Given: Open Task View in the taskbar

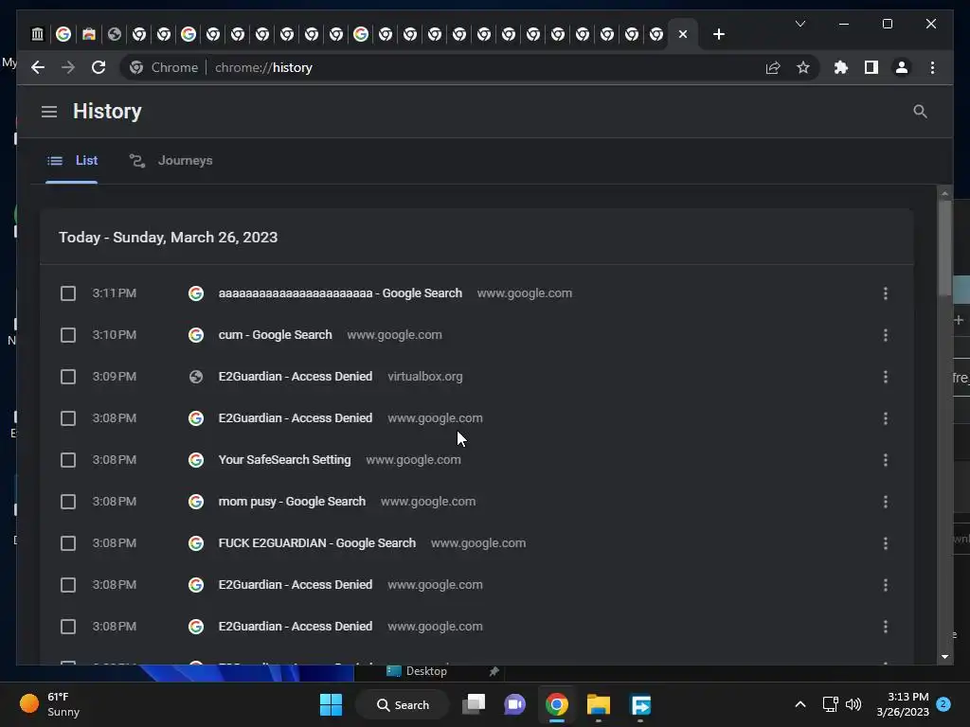Looking at the screenshot, I should (475, 704).
